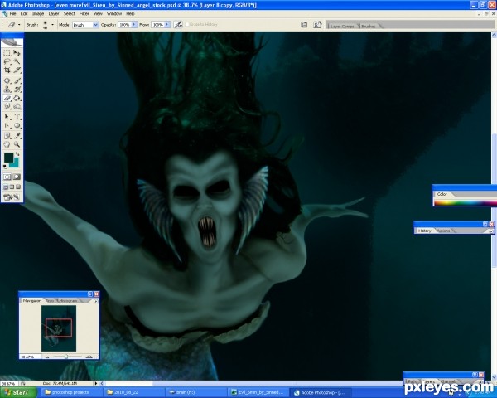Screen dimensions: 497x398
Task: Select the Clone Stamp tool
Action: (x=7, y=90)
